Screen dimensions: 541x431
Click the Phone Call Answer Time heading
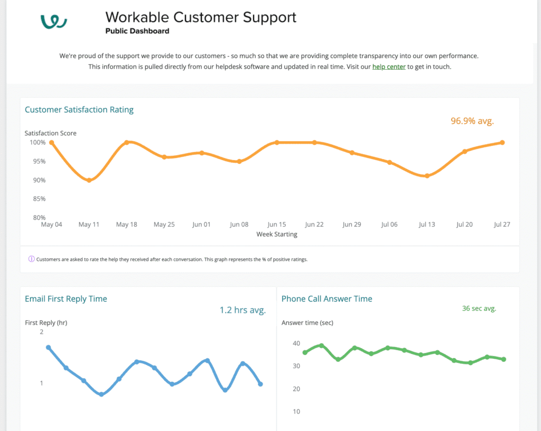point(327,299)
